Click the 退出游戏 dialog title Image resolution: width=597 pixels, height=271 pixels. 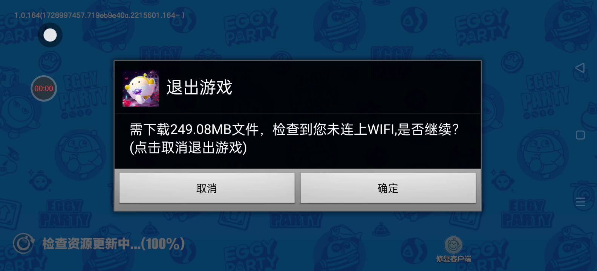pyautogui.click(x=199, y=87)
